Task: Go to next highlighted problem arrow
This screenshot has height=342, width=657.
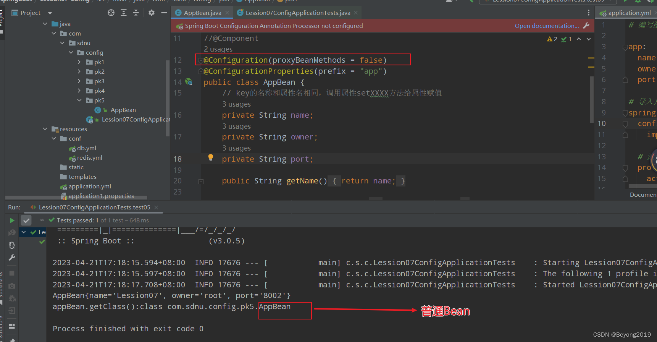Action: [x=589, y=39]
